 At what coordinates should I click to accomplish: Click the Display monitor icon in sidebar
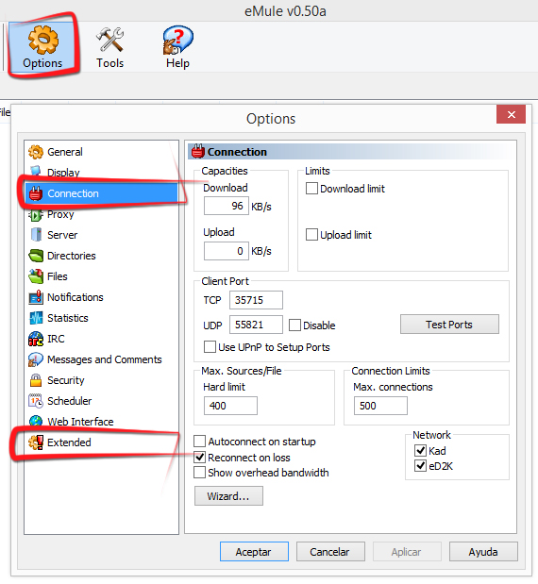[36, 172]
